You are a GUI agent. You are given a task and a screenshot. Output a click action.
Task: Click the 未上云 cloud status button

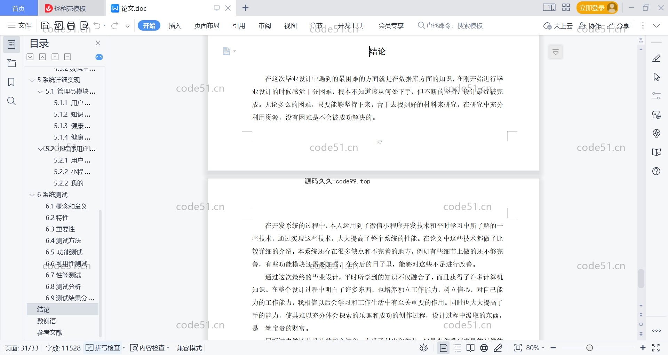[x=558, y=26]
